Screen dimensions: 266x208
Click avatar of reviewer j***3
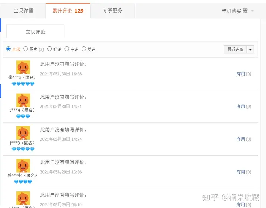(x=23, y=133)
